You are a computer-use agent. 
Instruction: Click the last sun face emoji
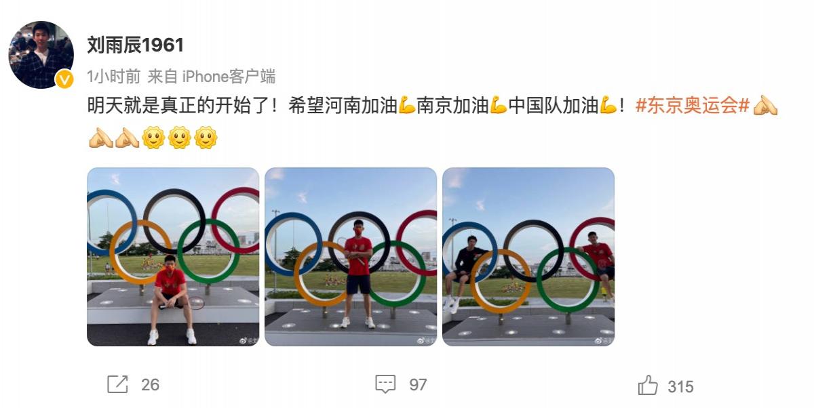click(206, 138)
